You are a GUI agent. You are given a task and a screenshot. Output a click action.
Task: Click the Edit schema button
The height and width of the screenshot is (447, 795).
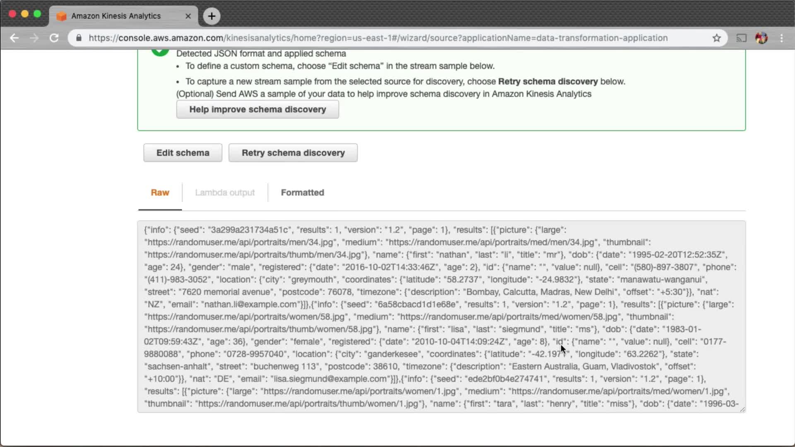click(x=183, y=153)
